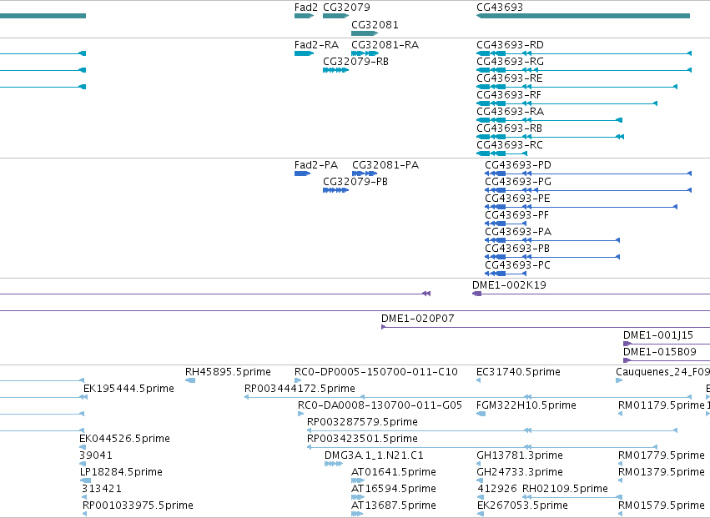This screenshot has height=518, width=710.
Task: Select the Fad2 gene feature
Action: (x=304, y=16)
